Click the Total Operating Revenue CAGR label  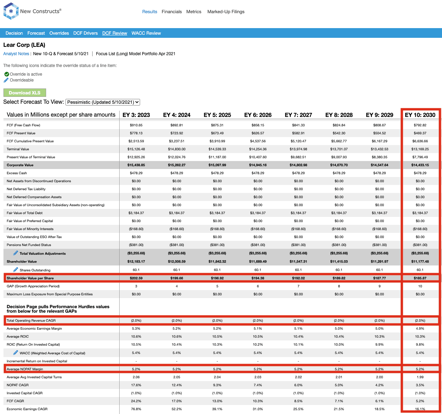click(31, 321)
